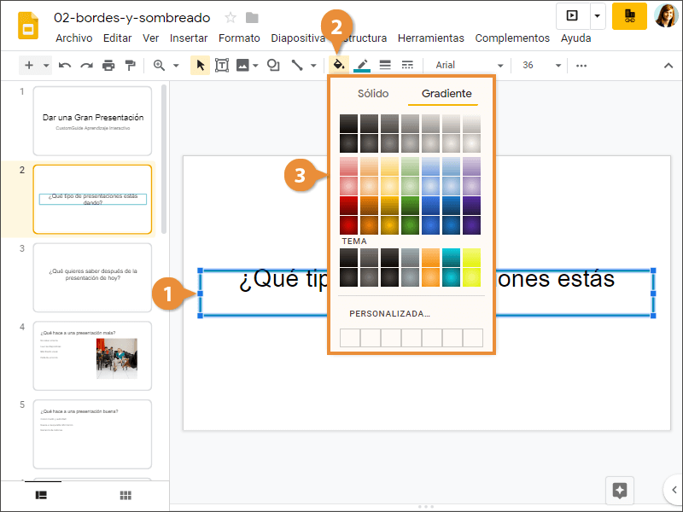Insert an image from toolbar
The width and height of the screenshot is (683, 512).
242,66
